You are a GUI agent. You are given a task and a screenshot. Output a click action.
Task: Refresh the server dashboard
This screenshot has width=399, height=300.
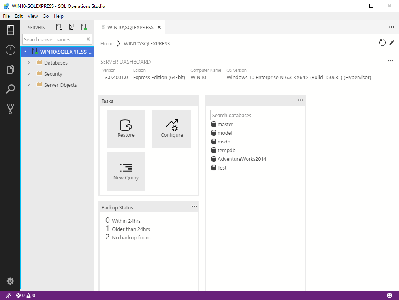coord(382,43)
